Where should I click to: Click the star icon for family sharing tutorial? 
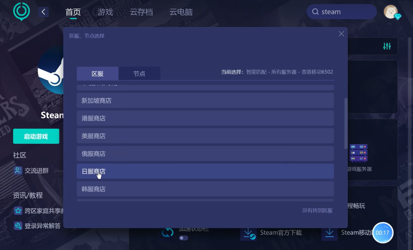point(18,211)
